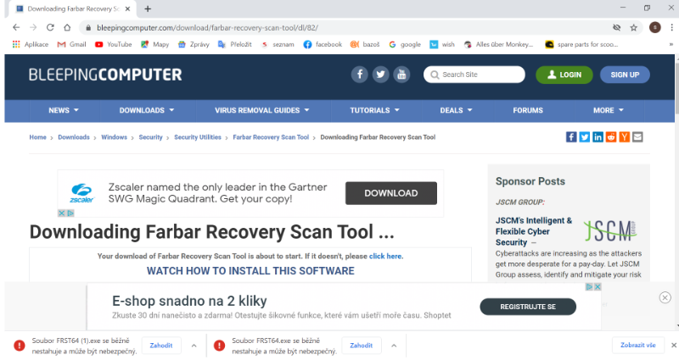Screen dimensions: 679x360
Task: Share page on Twitter via breadcrumb icon
Action: coord(585,137)
